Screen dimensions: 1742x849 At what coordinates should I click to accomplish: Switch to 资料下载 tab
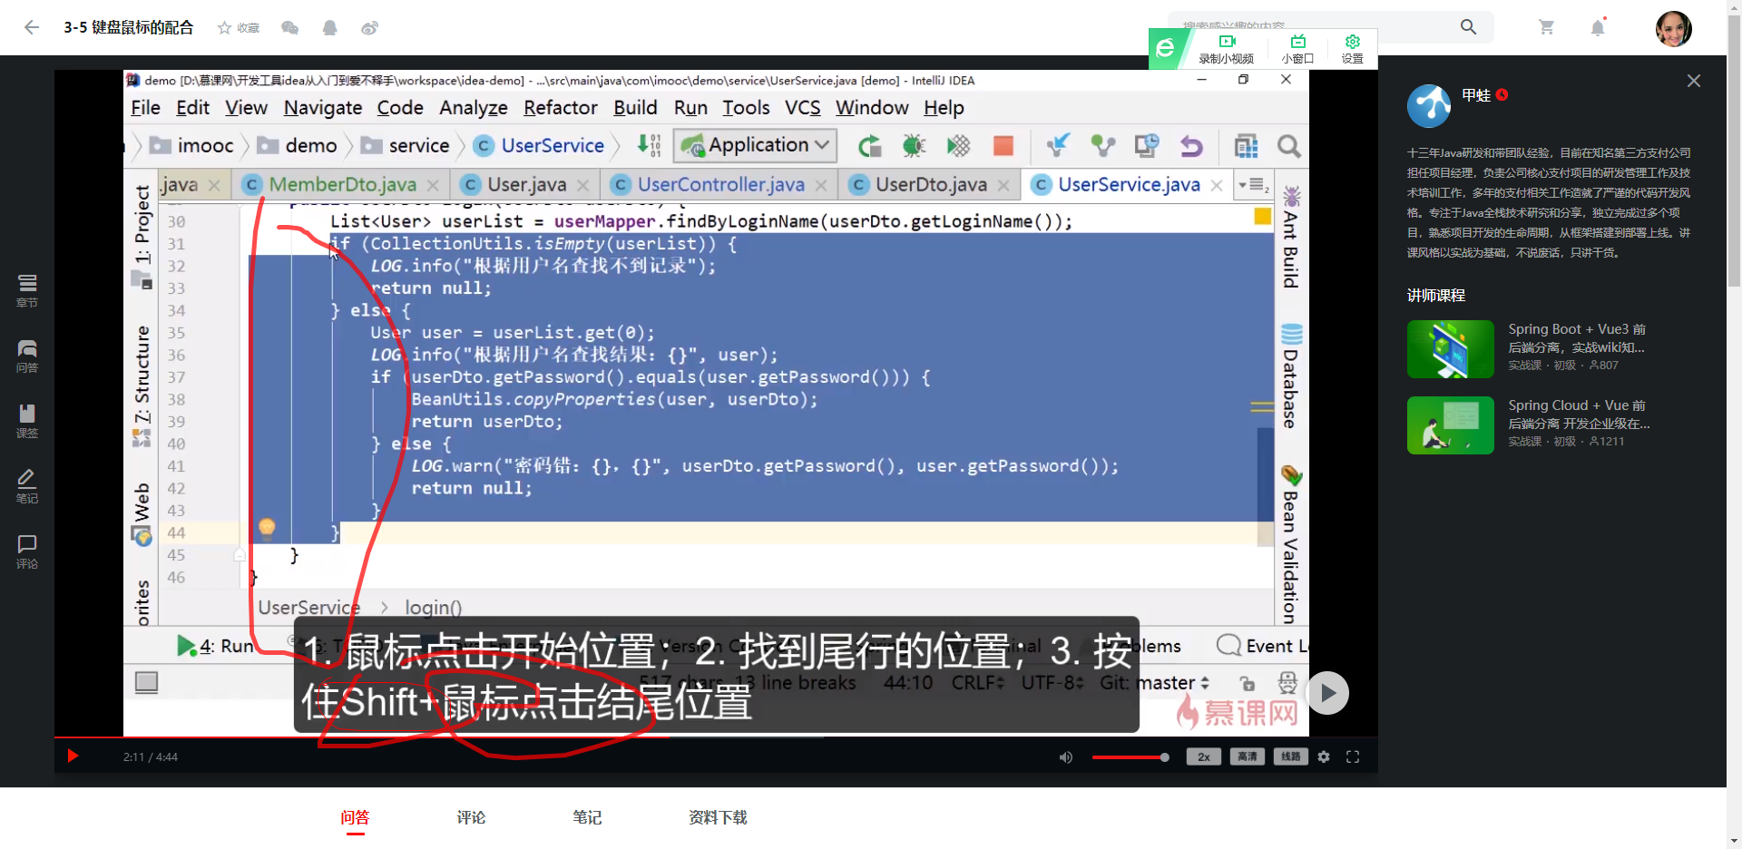[718, 817]
